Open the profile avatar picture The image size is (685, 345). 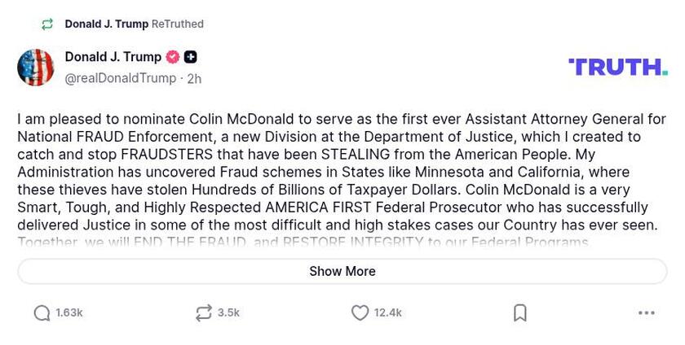pyautogui.click(x=36, y=68)
